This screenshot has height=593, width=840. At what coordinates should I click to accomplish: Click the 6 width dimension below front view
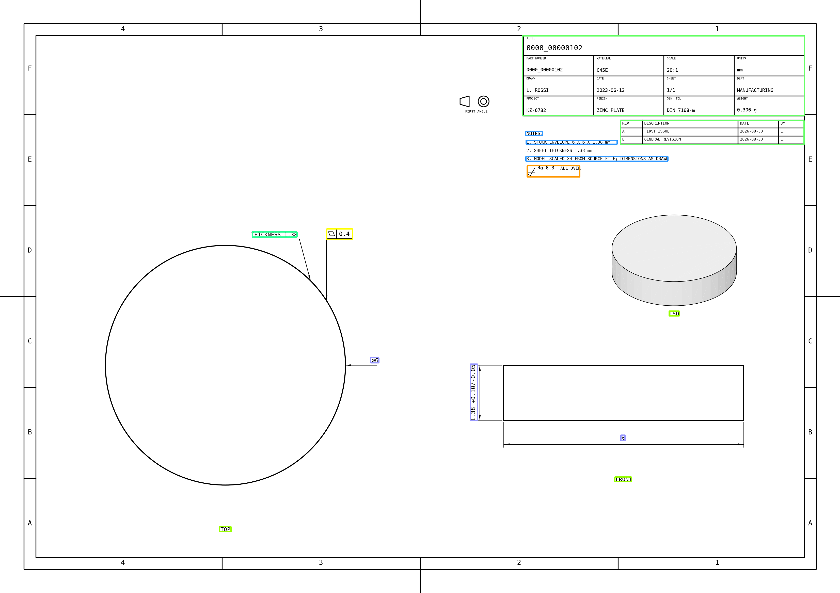623,438
